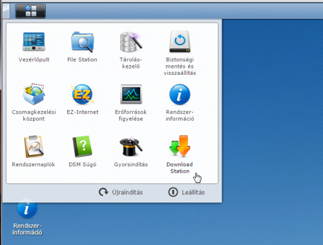Click the Leállítás shutdown button
This screenshot has width=323, height=245.
coord(187,192)
